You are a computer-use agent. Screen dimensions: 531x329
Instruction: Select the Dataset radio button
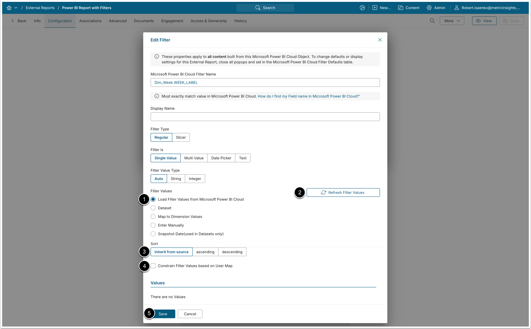point(153,208)
